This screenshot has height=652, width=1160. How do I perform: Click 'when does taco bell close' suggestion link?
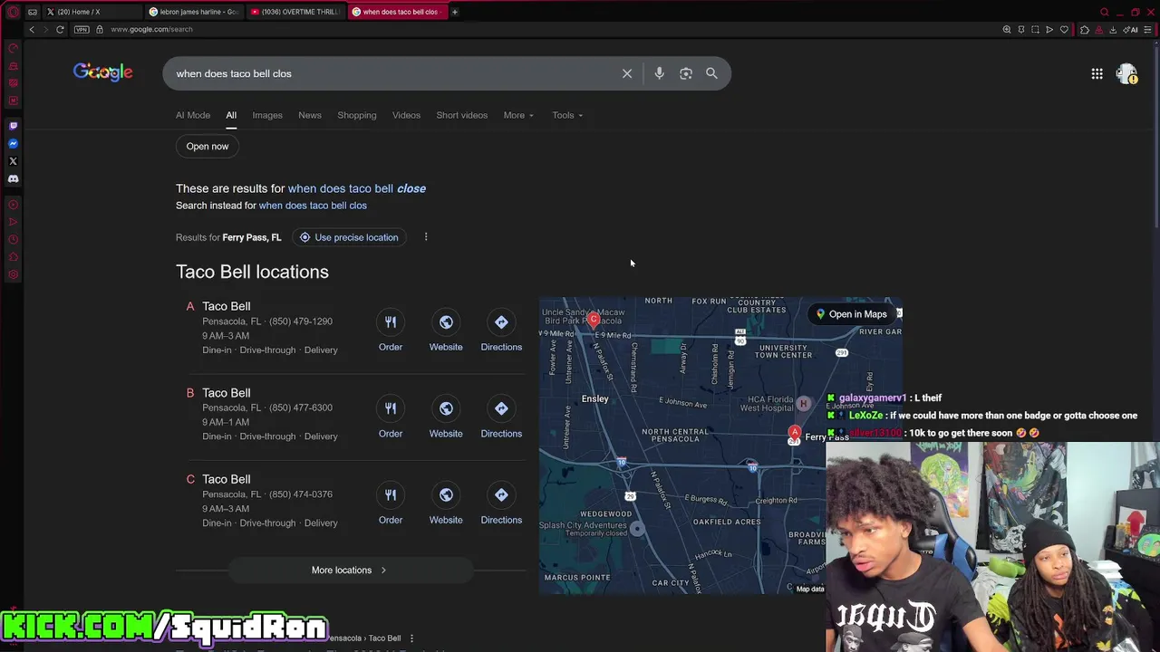pos(357,188)
